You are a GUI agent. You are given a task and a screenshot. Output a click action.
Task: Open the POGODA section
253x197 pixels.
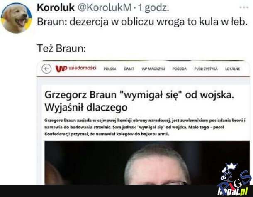[180, 69]
